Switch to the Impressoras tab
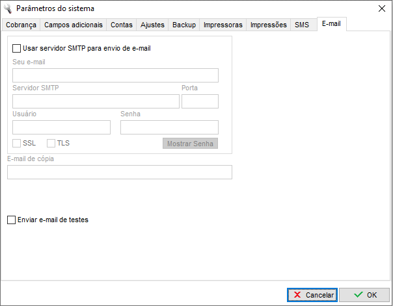Viewport: 393px width, 306px height. pyautogui.click(x=223, y=25)
